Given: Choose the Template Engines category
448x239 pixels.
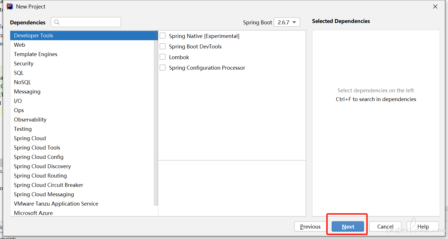Looking at the screenshot, I should (x=82, y=54).
